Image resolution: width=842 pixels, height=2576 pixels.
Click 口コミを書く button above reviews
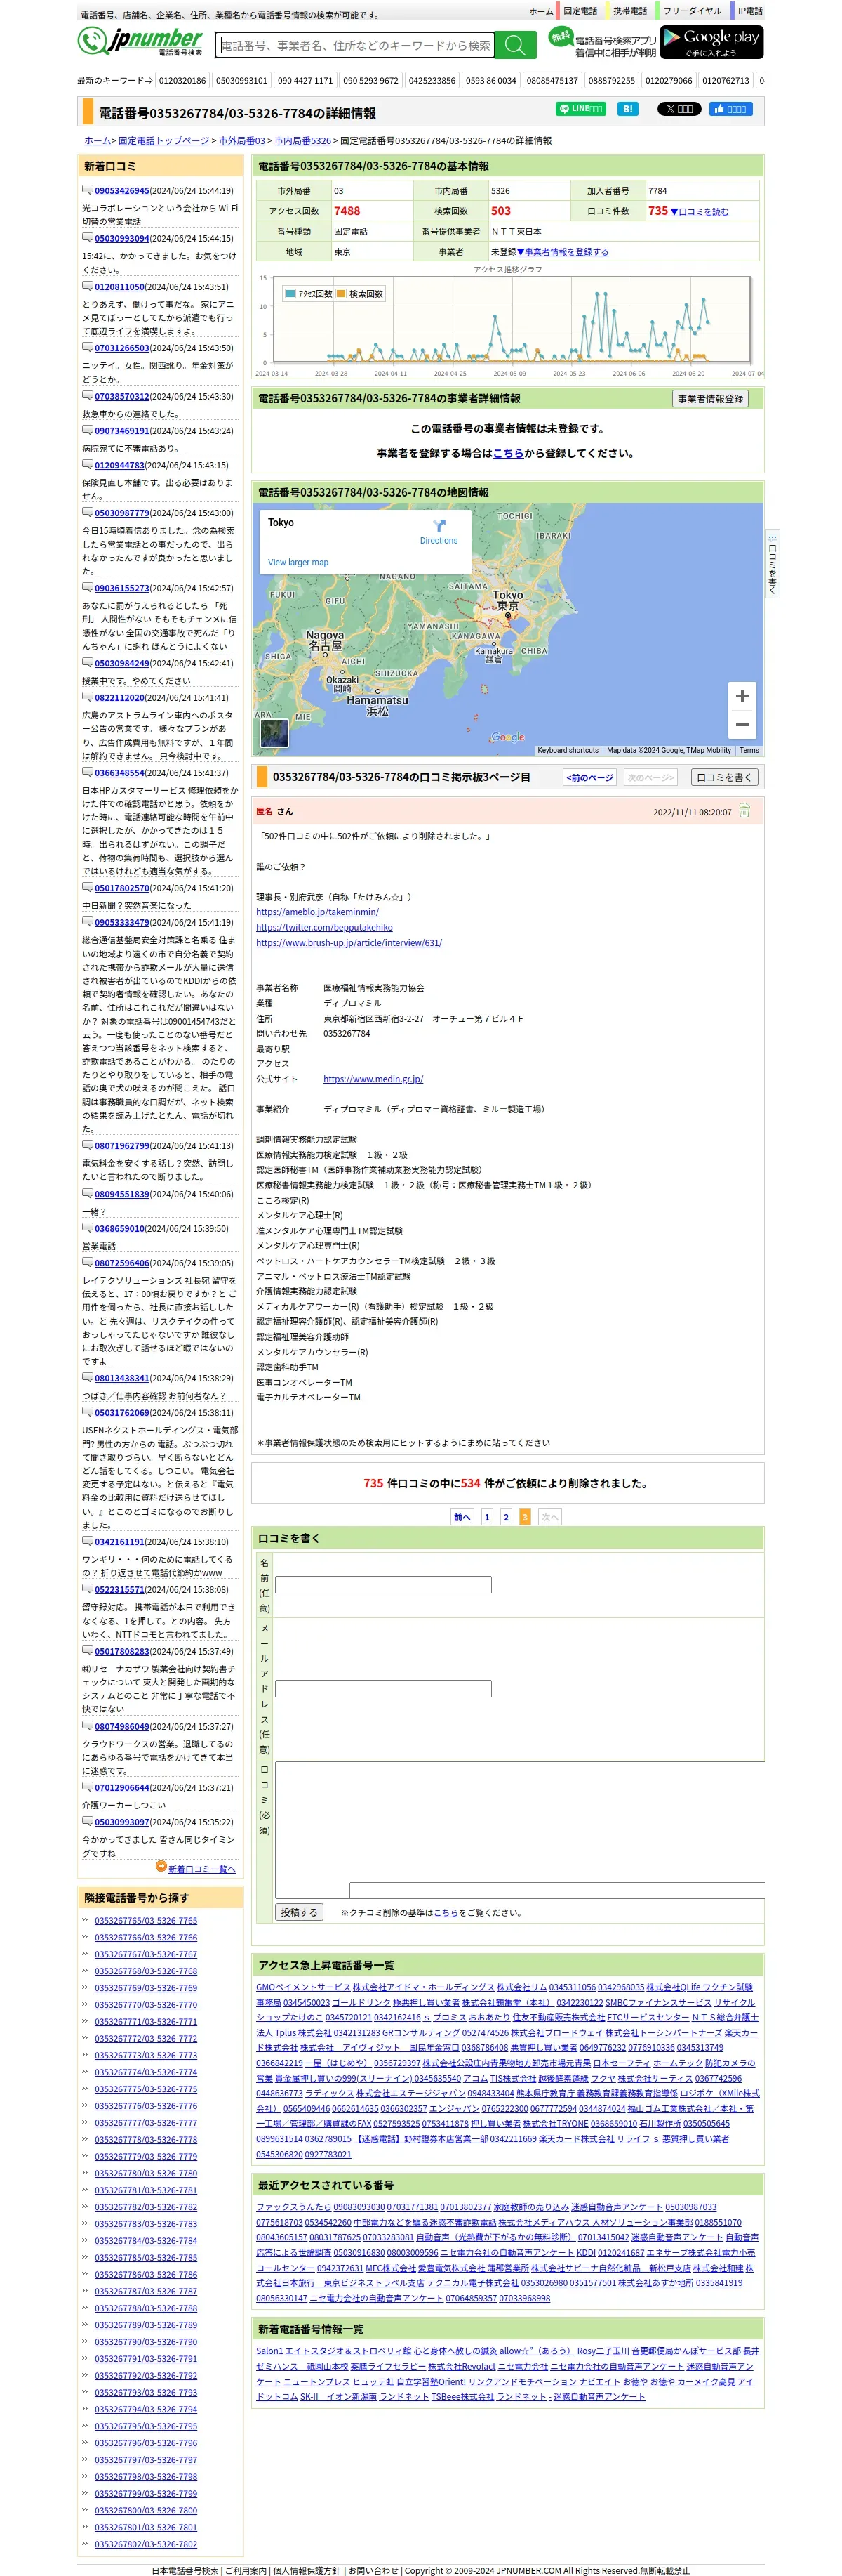(724, 777)
